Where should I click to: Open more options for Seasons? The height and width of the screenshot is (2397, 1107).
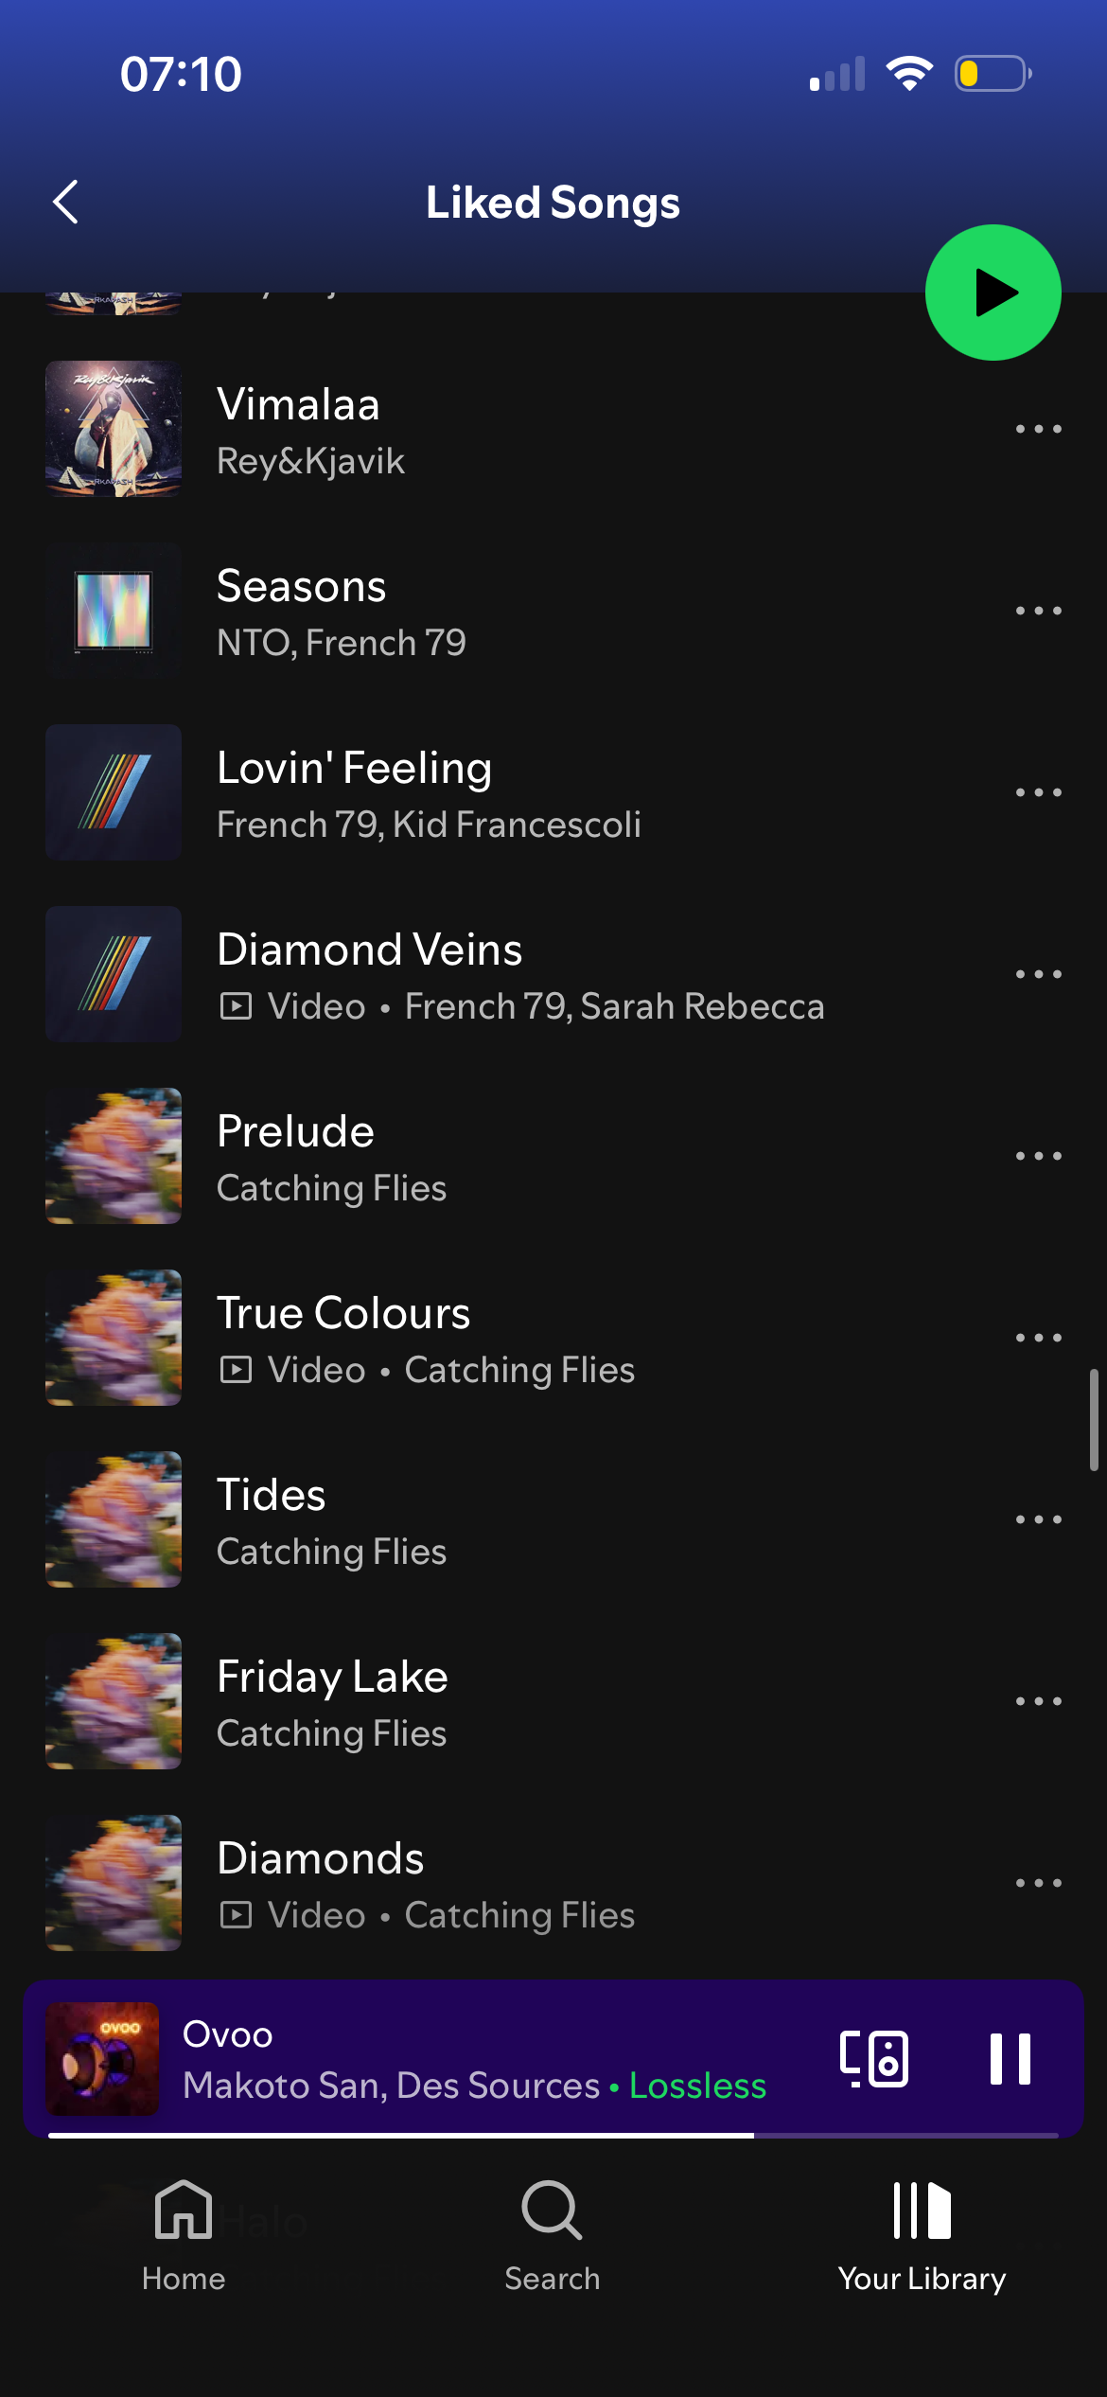[1038, 611]
